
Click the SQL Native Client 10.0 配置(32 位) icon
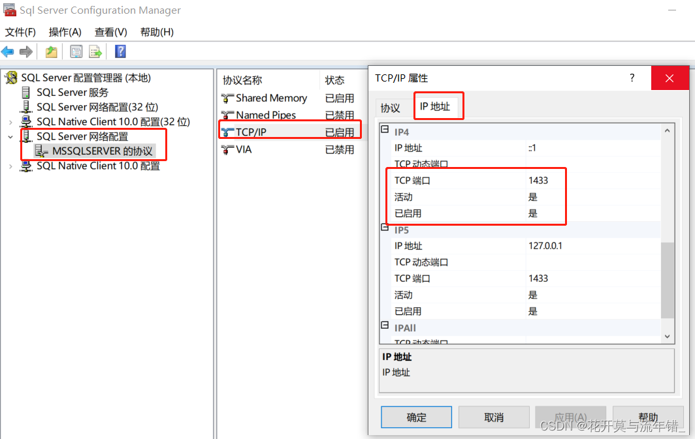pyautogui.click(x=27, y=121)
